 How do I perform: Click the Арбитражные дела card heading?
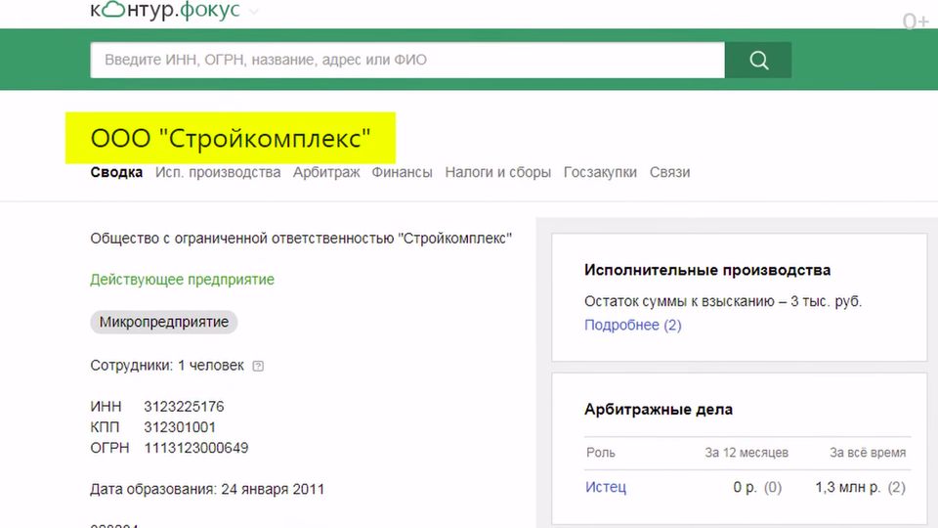658,410
